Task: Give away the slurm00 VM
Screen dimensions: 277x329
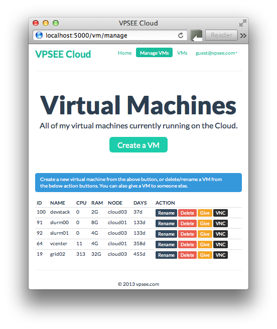Action: (x=205, y=224)
